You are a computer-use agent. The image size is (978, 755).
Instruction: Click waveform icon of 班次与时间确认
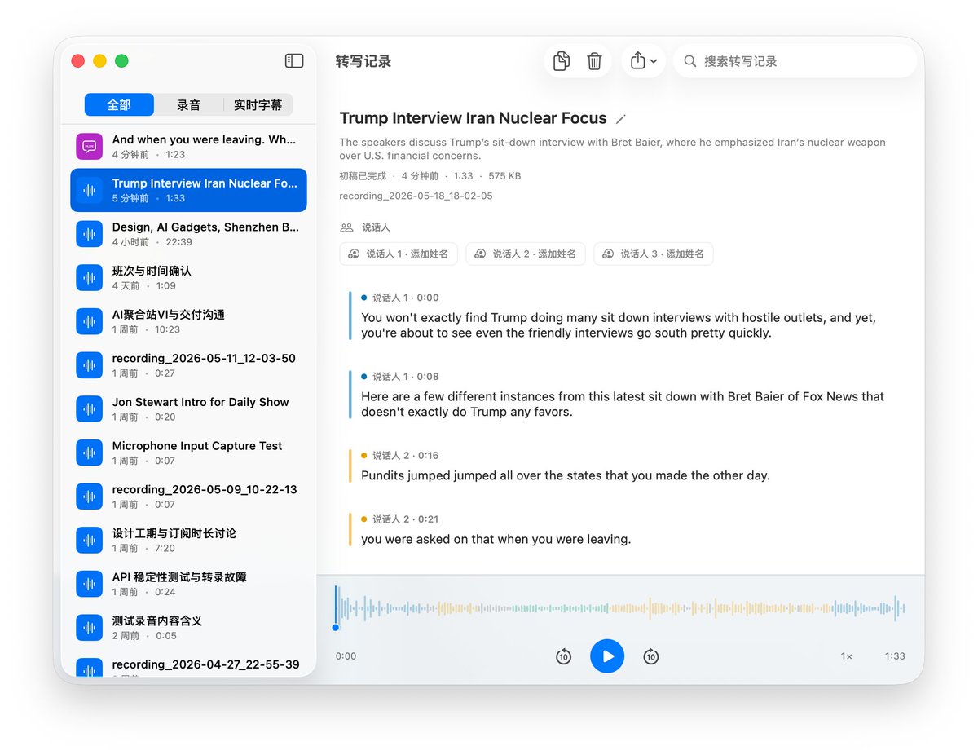pos(90,278)
